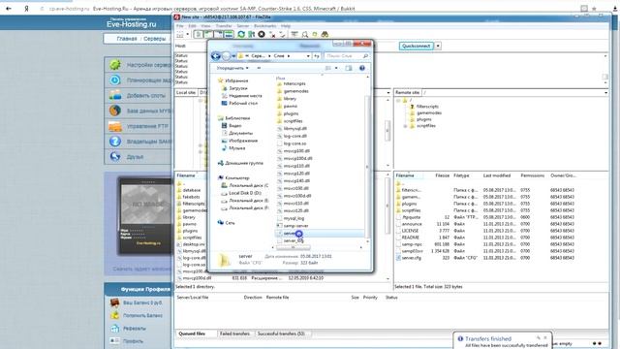Select Рабочий стол in Explorer favorites
Screen dimensions: 620x349
243,104
